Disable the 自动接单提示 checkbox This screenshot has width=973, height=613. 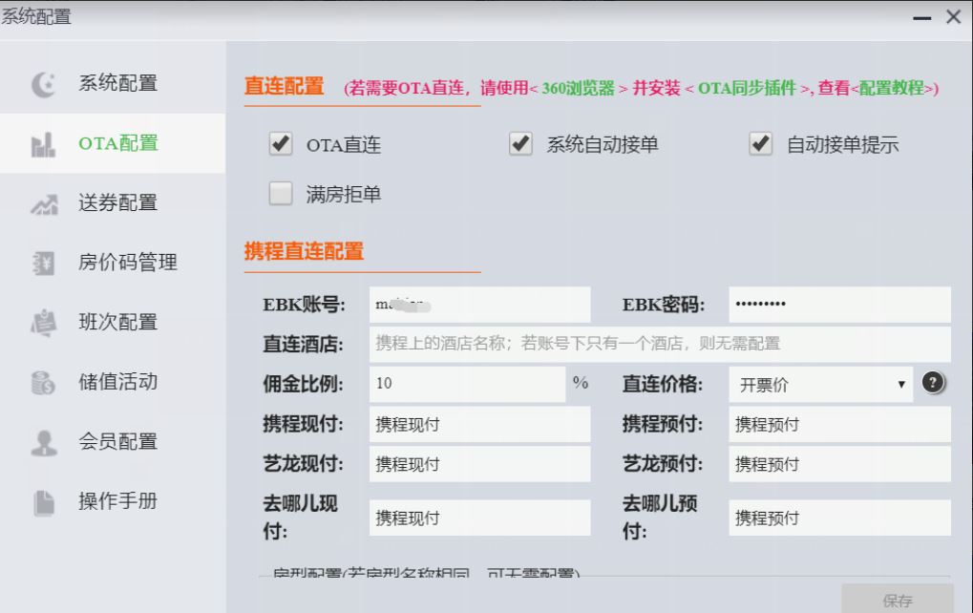761,145
